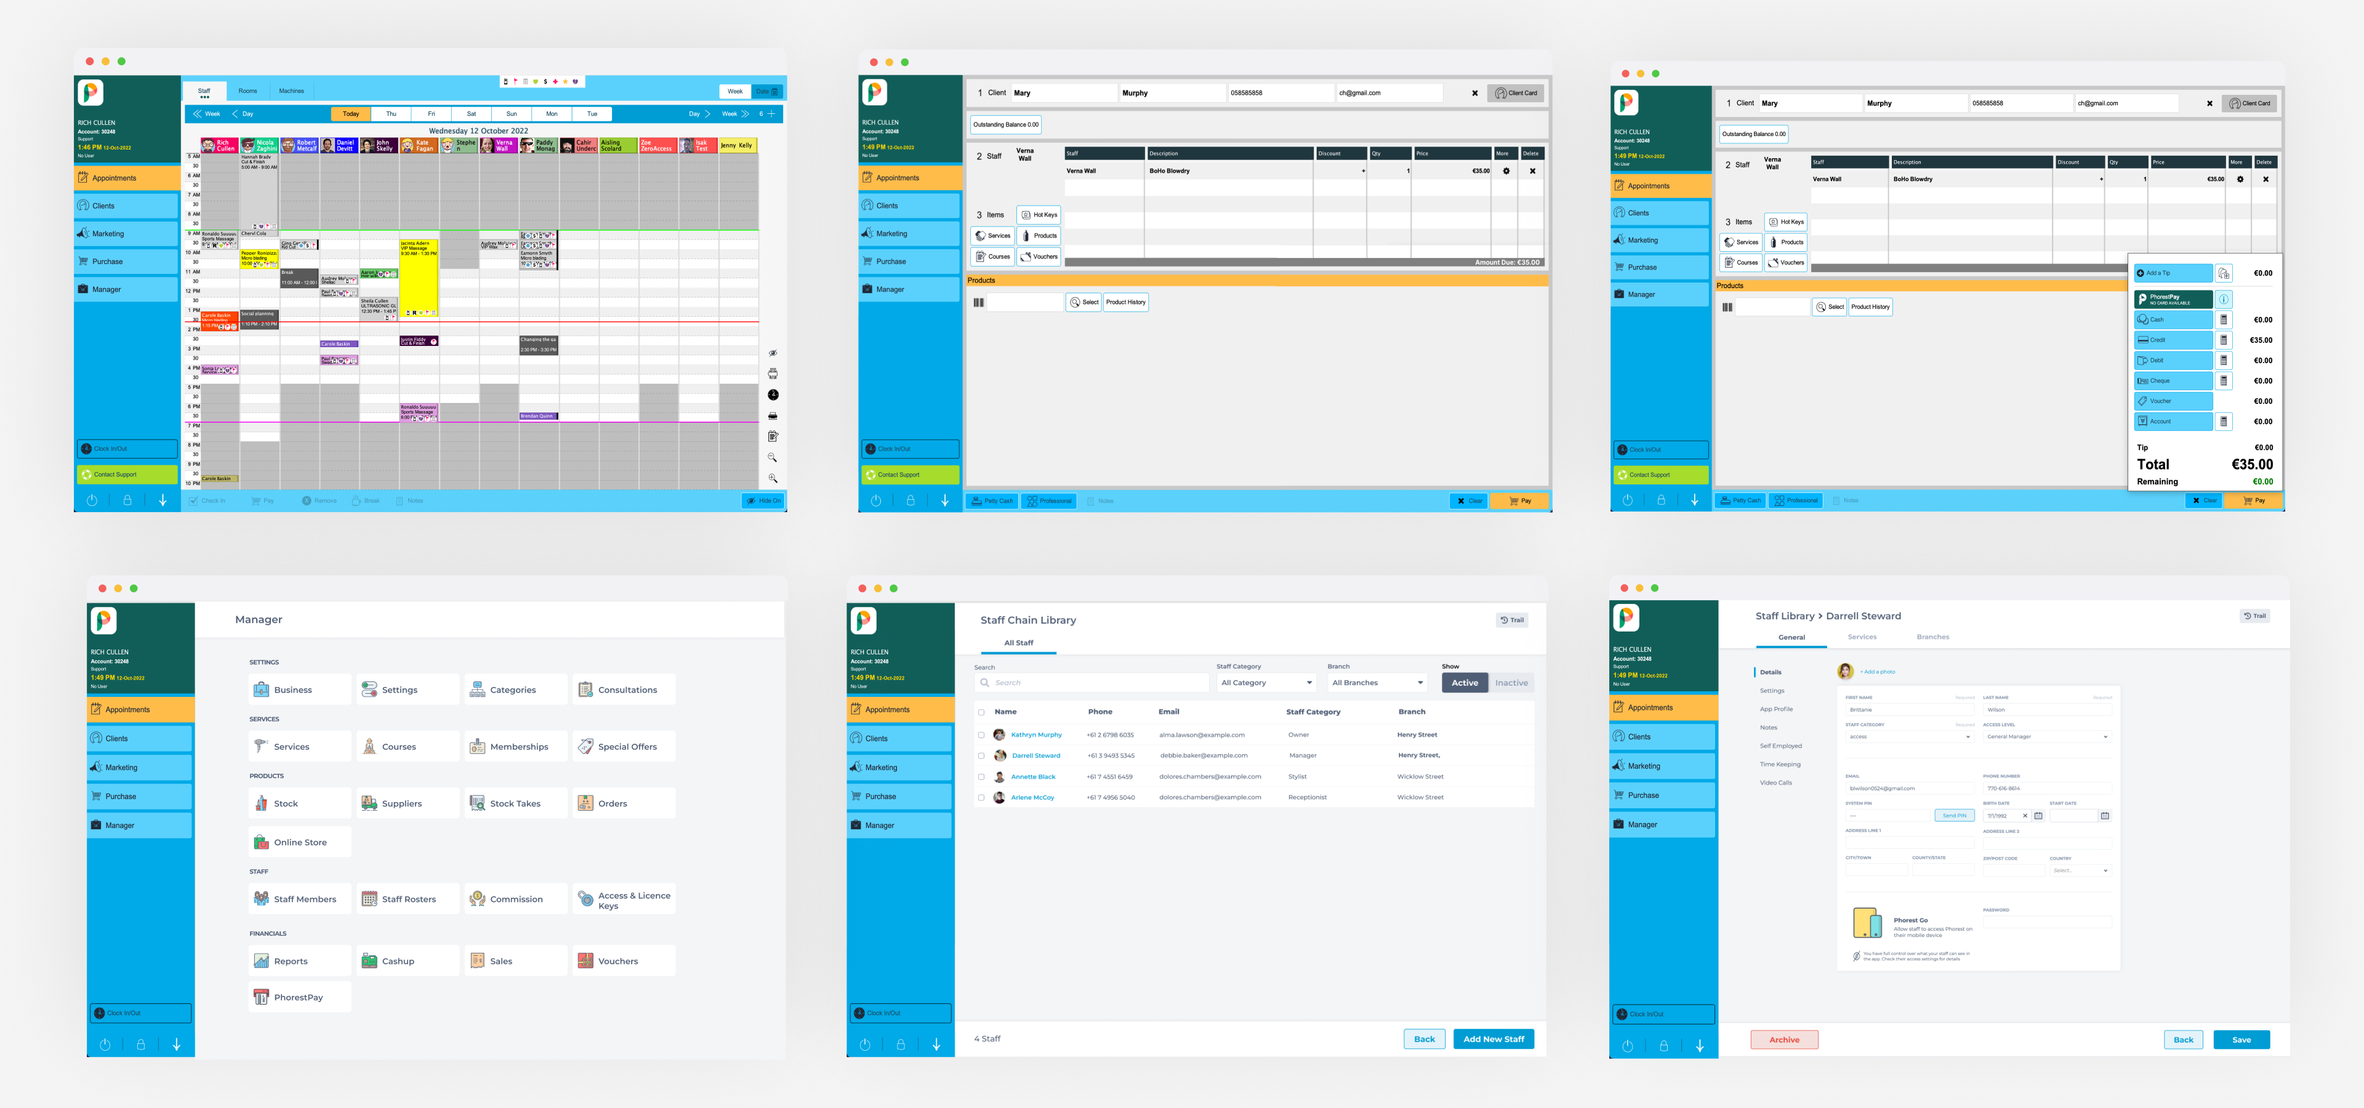The width and height of the screenshot is (2364, 1108).
Task: Open the Services tab in Darrell Steward's staff page
Action: point(1862,636)
